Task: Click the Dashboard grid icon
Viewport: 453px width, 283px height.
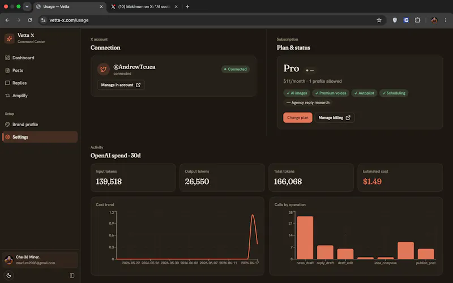Action: [7, 58]
